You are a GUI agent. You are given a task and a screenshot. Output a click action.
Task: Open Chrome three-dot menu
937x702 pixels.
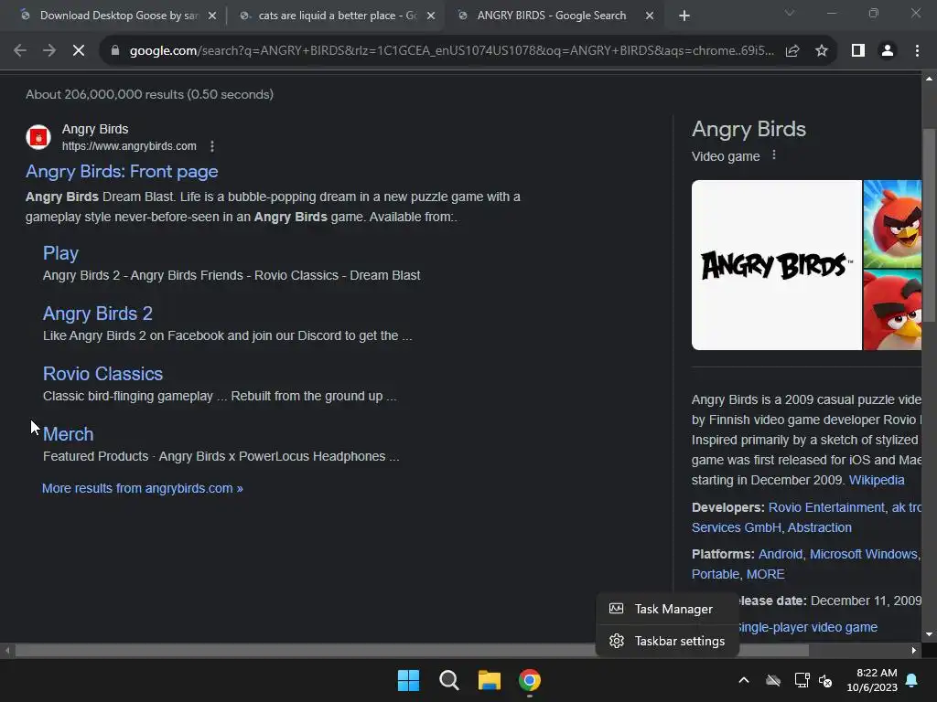pyautogui.click(x=917, y=51)
